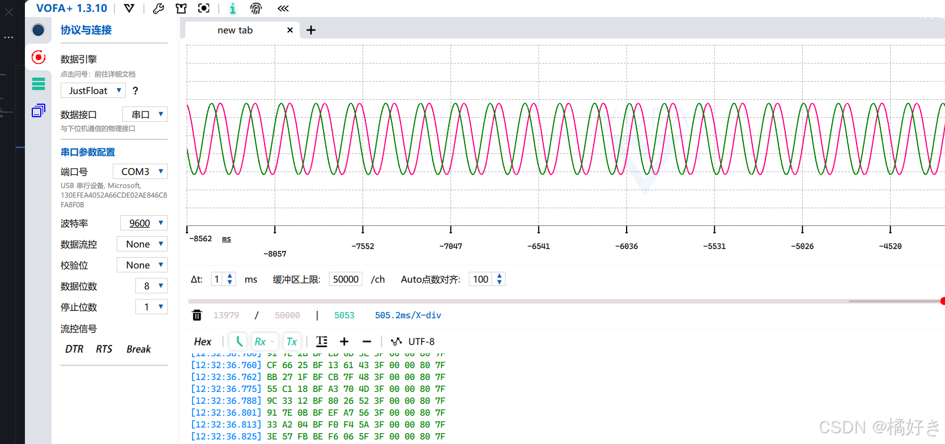This screenshot has height=444, width=945.
Task: Click the 13979 buffer count value
Action: 226,315
